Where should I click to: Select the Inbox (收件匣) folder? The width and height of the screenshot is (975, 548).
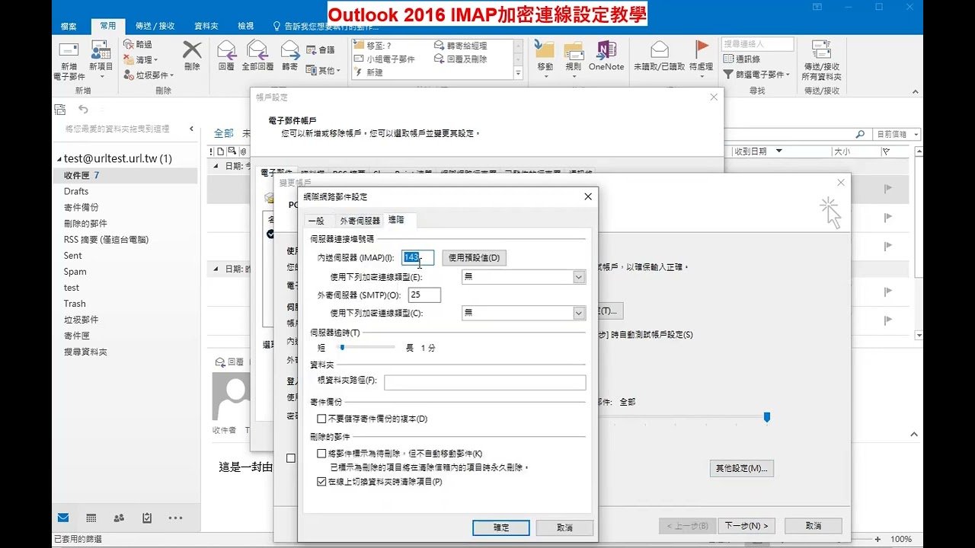pyautogui.click(x=126, y=176)
